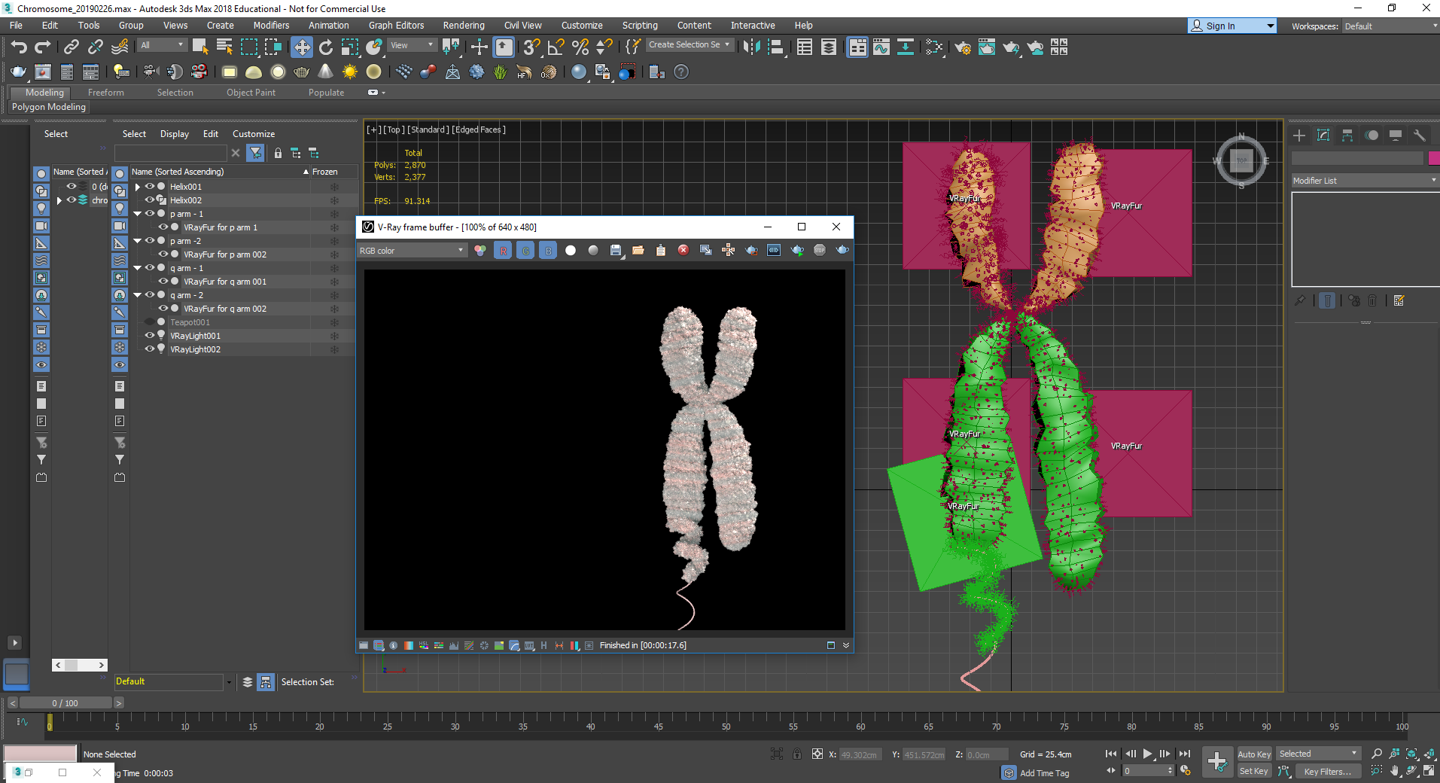Clear image with red X in frame buffer
This screenshot has width=1440, height=783.
pyautogui.click(x=683, y=250)
